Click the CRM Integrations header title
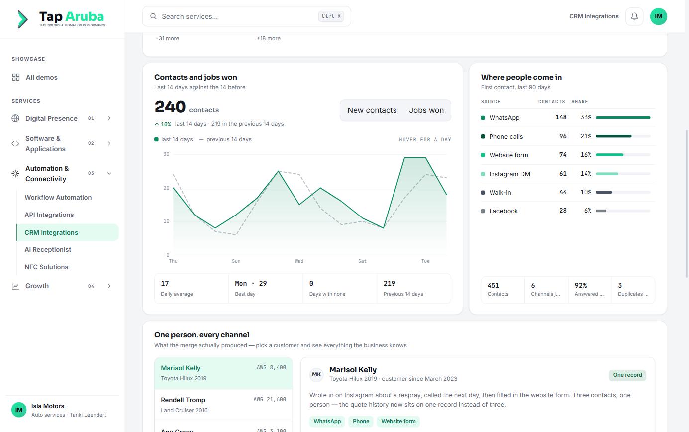689x432 pixels. coord(594,16)
